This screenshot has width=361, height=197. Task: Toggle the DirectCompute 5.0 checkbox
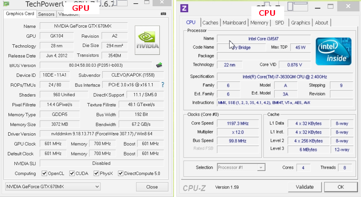120,173
